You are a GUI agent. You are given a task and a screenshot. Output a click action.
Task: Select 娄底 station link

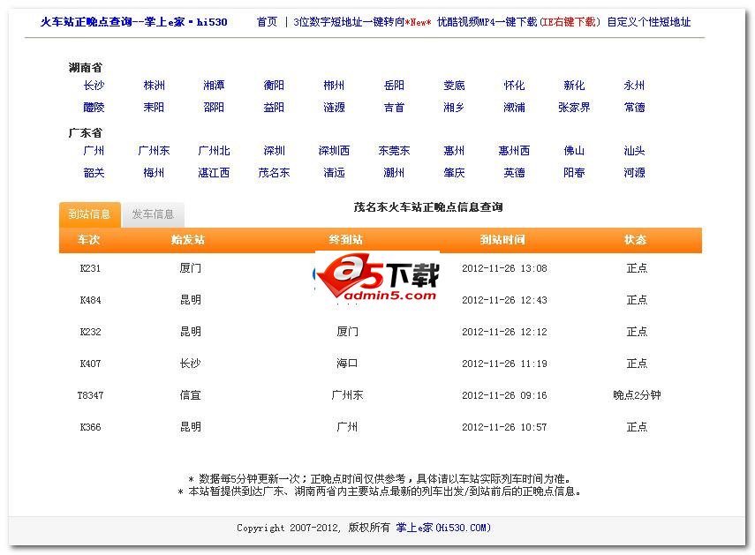(454, 85)
